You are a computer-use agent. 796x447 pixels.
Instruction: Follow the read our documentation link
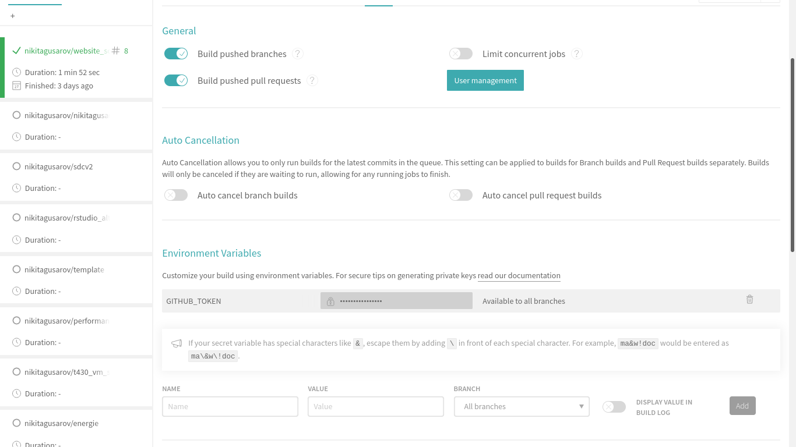tap(519, 276)
